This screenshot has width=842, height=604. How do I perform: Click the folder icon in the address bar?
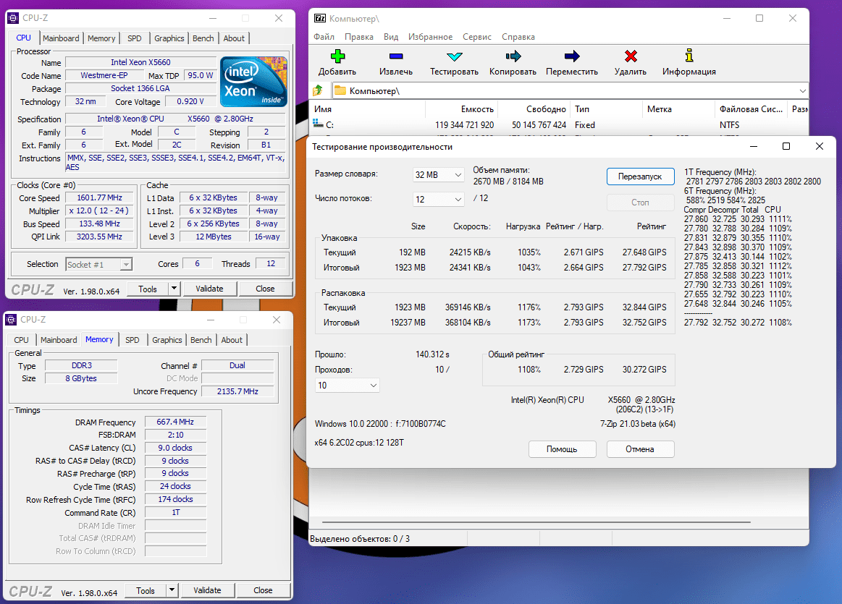point(340,90)
